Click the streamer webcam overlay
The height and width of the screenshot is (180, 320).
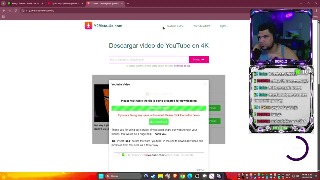281,37
